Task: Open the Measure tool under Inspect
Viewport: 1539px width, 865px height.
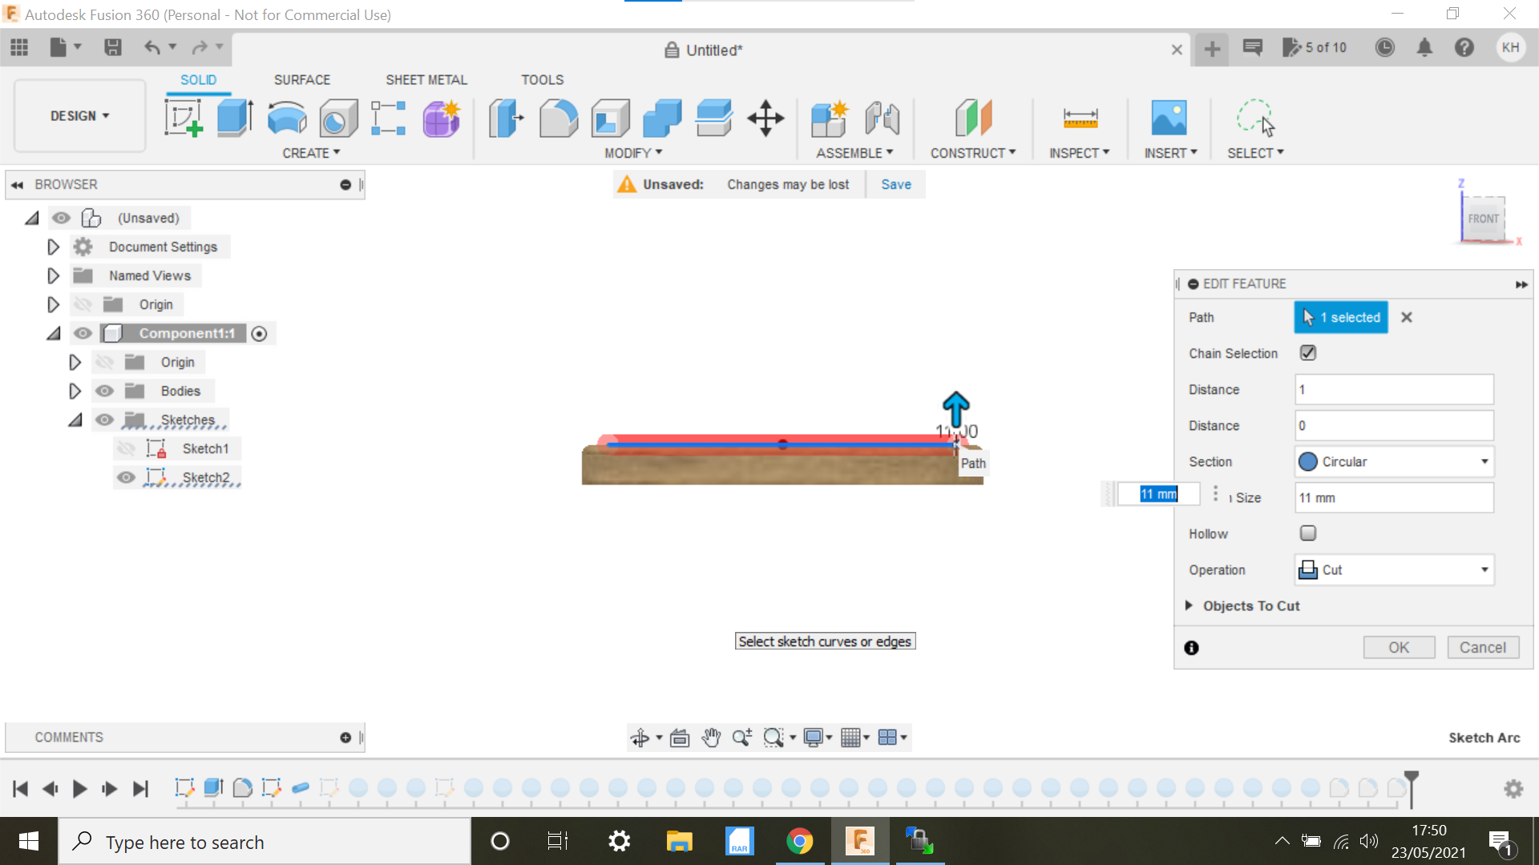Action: 1078,118
